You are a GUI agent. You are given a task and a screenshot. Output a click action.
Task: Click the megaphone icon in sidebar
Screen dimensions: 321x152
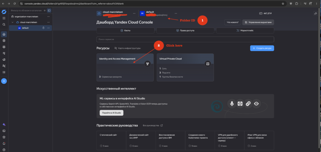4,59
